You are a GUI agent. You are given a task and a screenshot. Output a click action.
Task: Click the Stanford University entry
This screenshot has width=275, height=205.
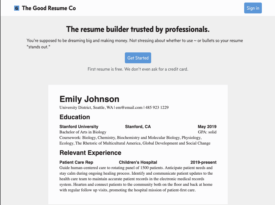pyautogui.click(x=79, y=127)
